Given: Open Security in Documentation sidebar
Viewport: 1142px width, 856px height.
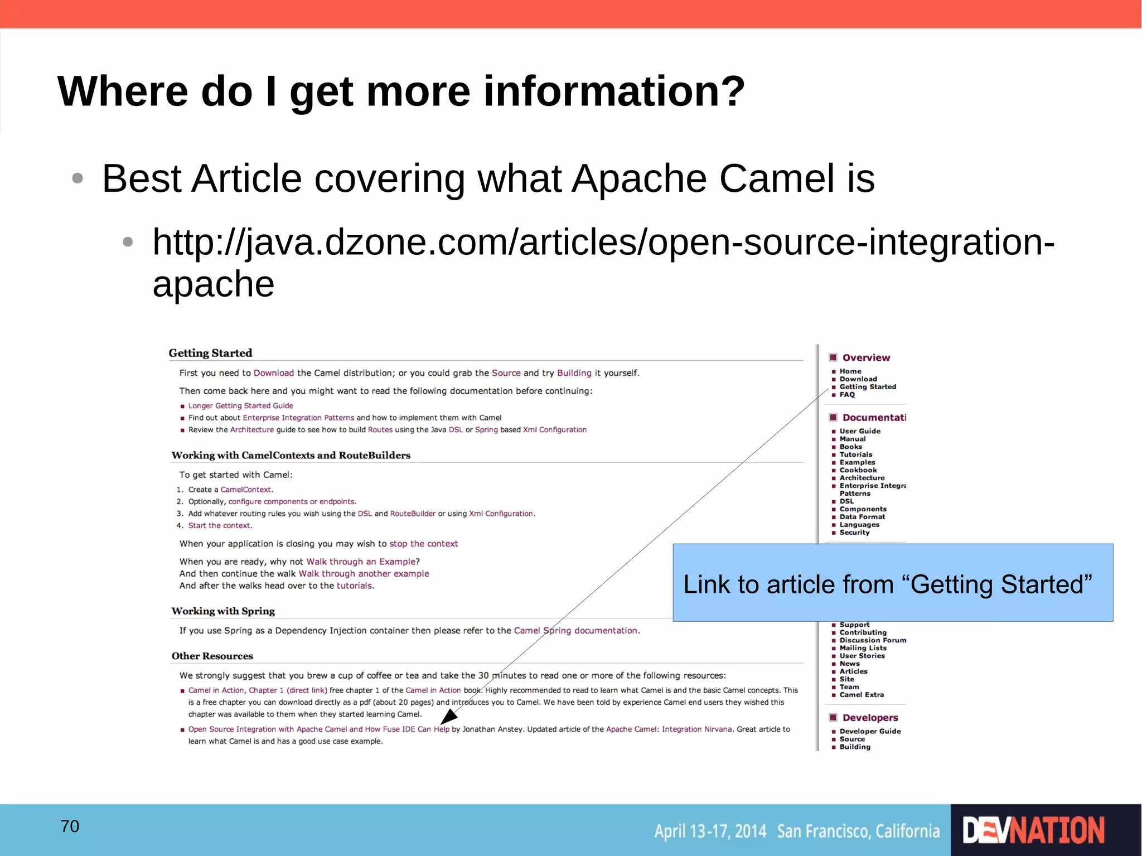Looking at the screenshot, I should [x=854, y=533].
